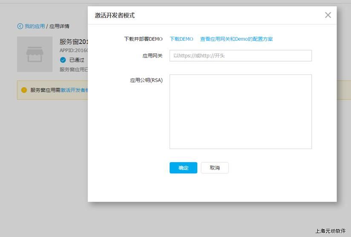Click the 下载并部署DEMO label
This screenshot has width=351, height=237.
point(143,39)
